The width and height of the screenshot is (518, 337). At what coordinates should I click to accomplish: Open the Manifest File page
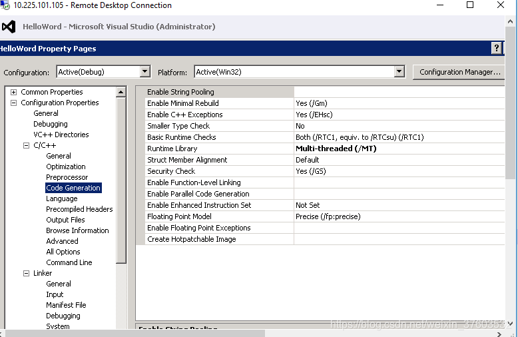tap(66, 305)
